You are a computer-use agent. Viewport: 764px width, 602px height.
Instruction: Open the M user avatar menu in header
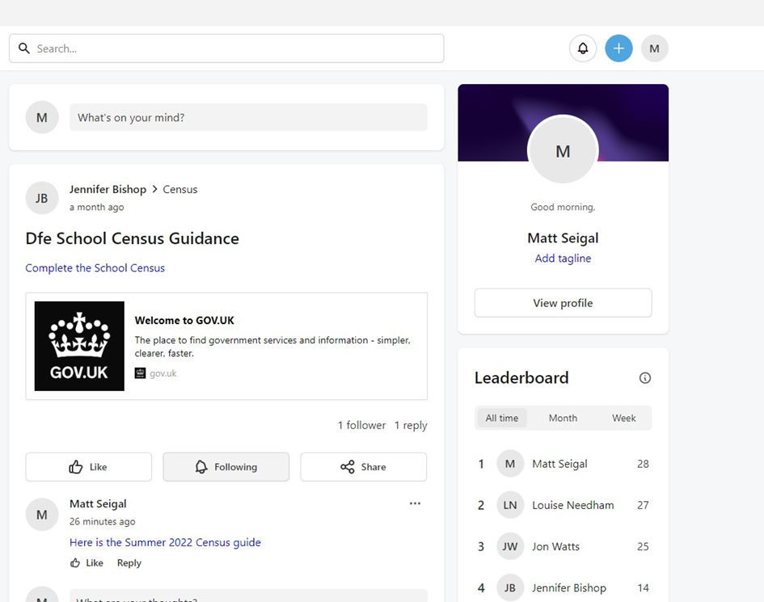[x=654, y=48]
